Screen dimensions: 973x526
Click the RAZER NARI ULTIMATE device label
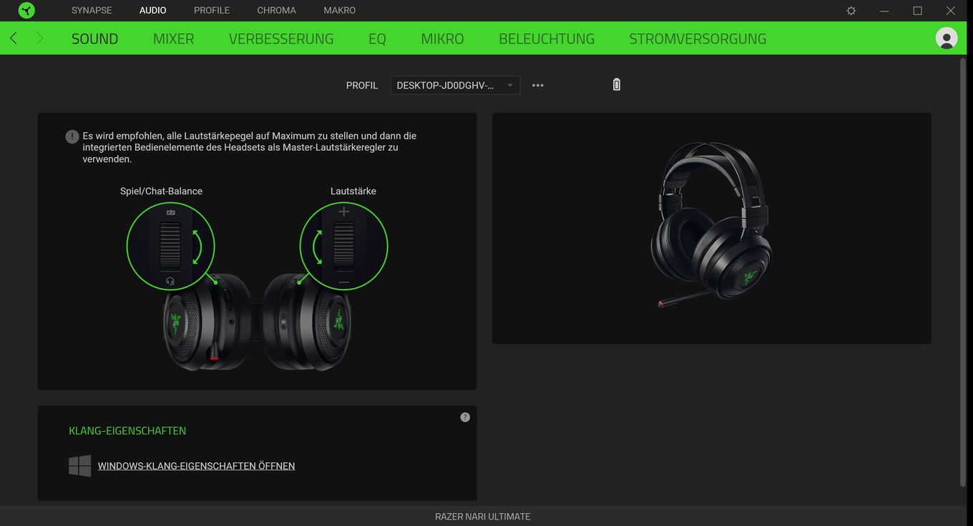(x=483, y=516)
